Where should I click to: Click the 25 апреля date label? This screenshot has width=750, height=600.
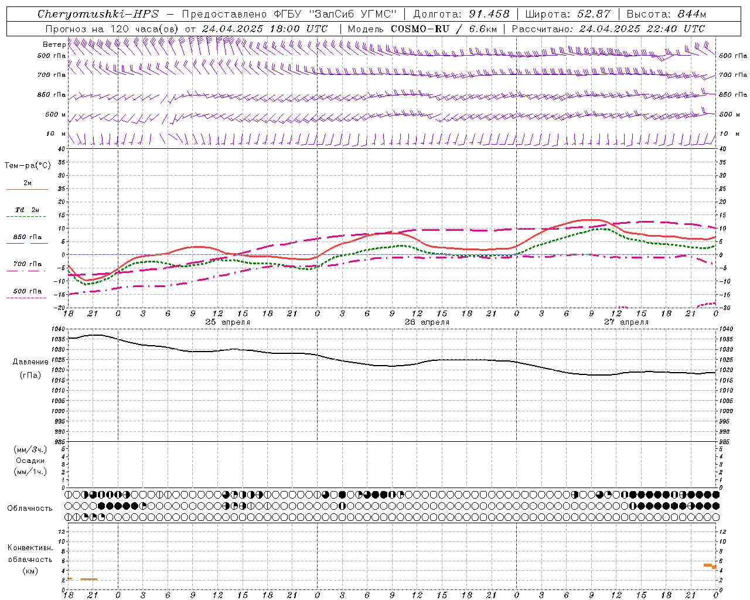click(x=227, y=322)
